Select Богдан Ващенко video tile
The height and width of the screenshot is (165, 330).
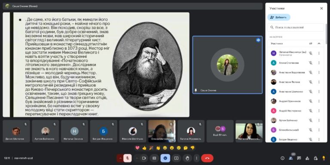pyautogui.click(x=104, y=131)
